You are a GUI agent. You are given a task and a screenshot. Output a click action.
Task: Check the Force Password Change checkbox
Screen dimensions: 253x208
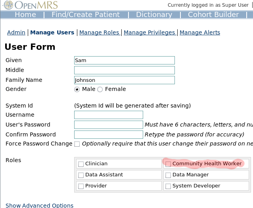[77, 144]
